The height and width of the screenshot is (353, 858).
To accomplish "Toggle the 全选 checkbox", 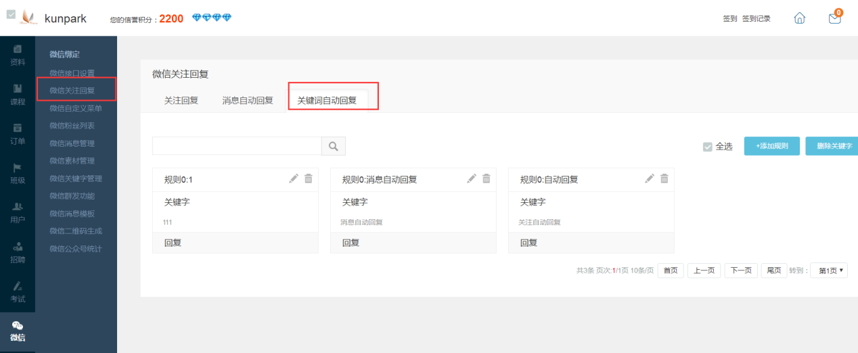I will point(708,147).
